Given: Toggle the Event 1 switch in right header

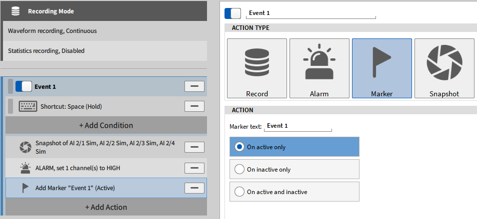Looking at the screenshot, I should coord(232,13).
